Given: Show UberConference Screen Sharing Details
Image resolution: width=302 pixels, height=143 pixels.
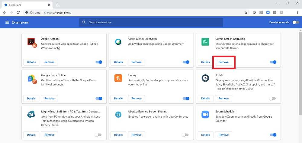Looking at the screenshot, I should [118, 135].
